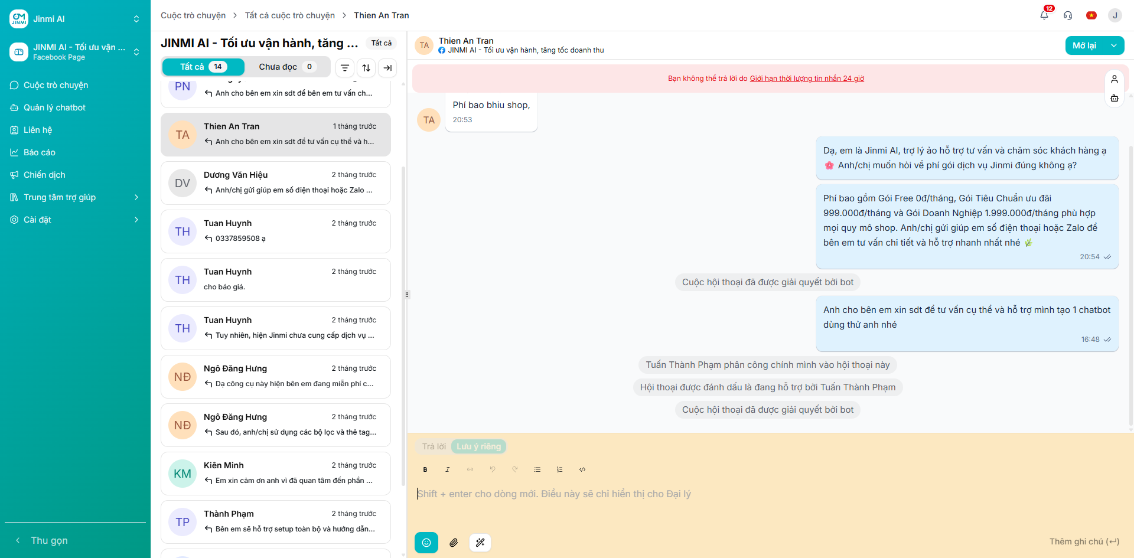The height and width of the screenshot is (558, 1134).
Task: Click the AI magic wand icon
Action: click(480, 543)
